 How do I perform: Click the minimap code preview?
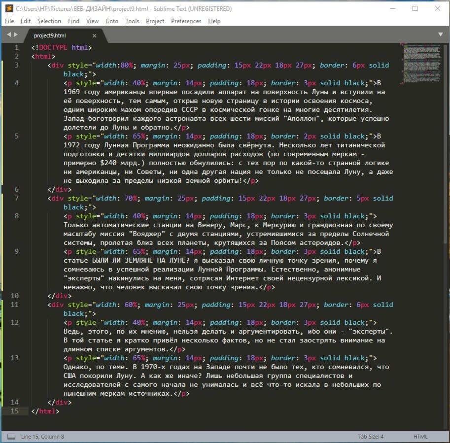[421, 63]
